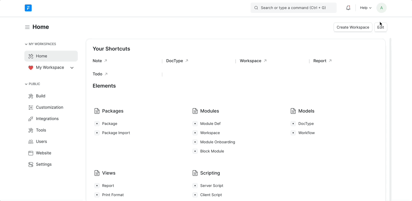Open Settings workspace in sidebar
This screenshot has height=201, width=412.
pos(44,165)
